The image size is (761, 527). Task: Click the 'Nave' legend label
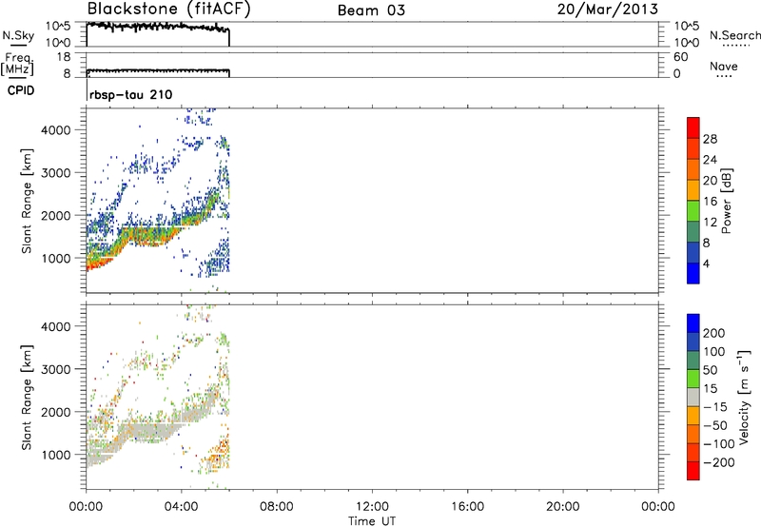[x=724, y=66]
